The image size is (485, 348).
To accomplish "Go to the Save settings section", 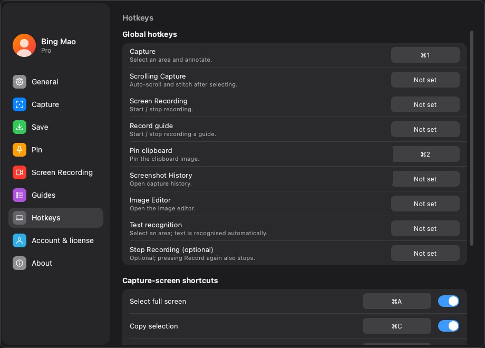I will 56,127.
